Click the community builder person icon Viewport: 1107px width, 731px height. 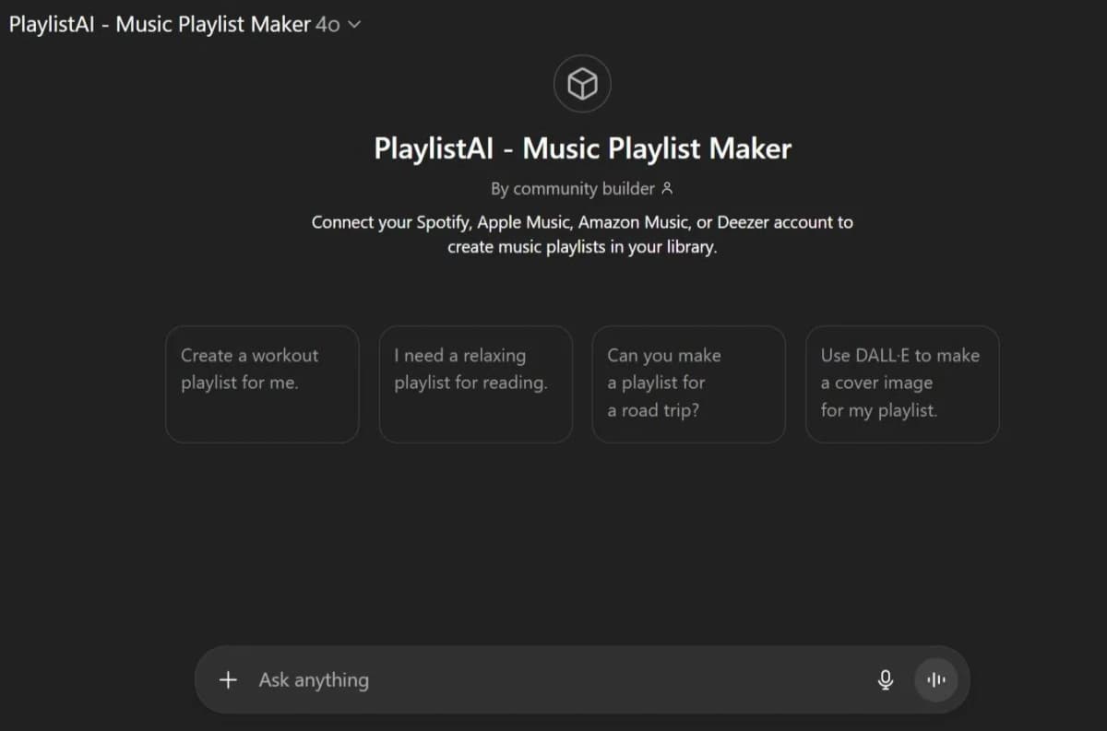click(x=668, y=188)
